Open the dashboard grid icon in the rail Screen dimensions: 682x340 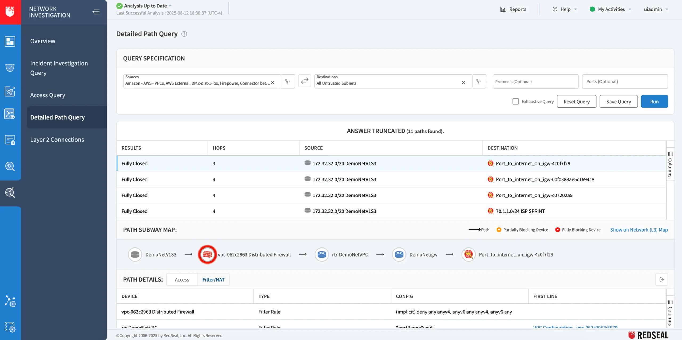10,41
